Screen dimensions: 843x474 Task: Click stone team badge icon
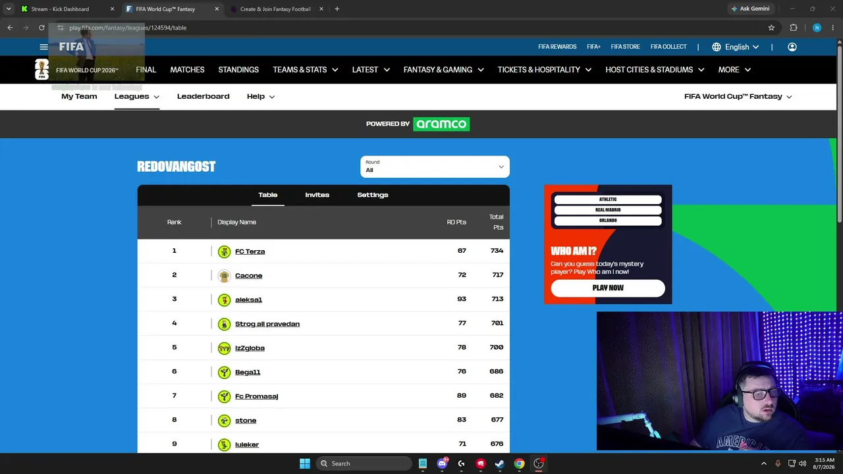tap(224, 421)
